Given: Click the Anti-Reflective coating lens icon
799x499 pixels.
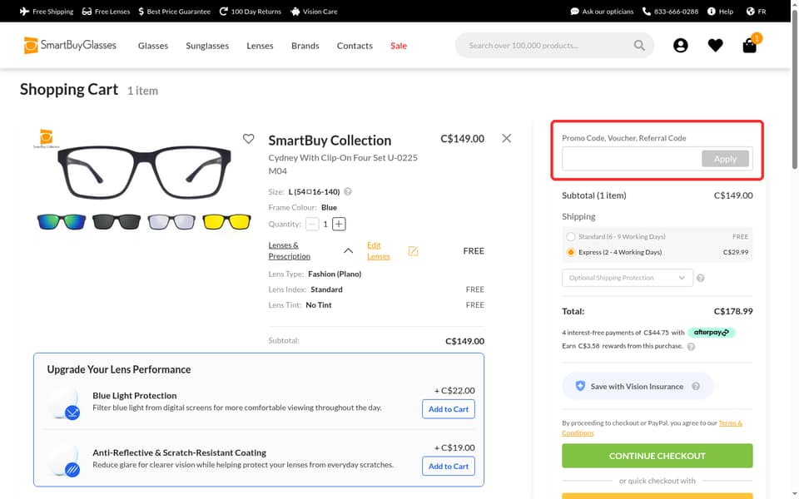Looking at the screenshot, I should (x=65, y=460).
